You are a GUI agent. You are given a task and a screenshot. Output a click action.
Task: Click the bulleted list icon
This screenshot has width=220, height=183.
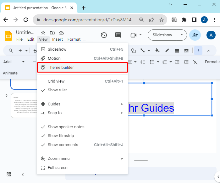click(x=152, y=62)
